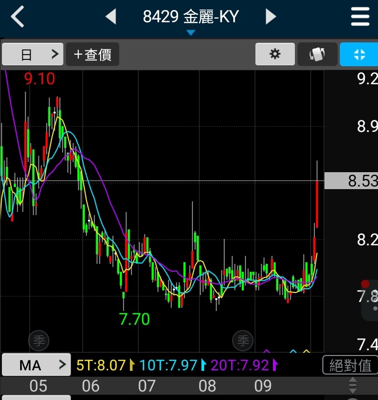Tap the red dot marker on price axis

click(x=365, y=283)
